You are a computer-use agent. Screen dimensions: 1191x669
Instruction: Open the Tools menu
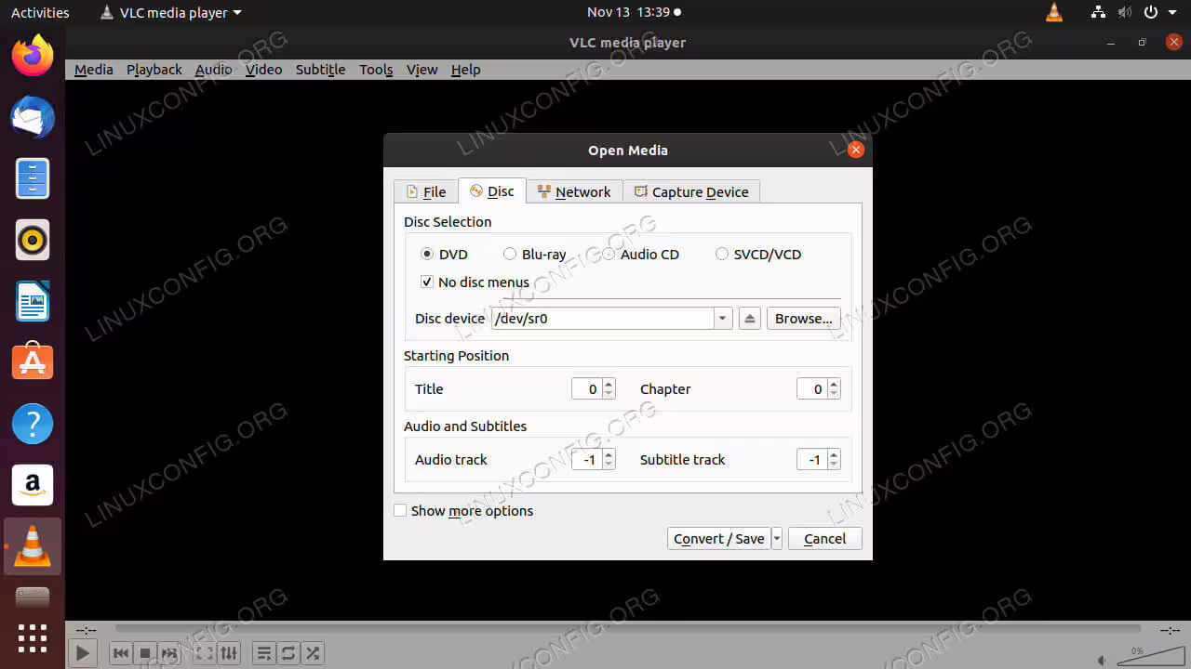coord(376,70)
